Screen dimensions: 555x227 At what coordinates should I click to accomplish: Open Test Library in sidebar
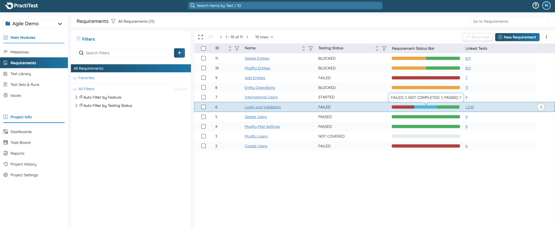pos(21,74)
